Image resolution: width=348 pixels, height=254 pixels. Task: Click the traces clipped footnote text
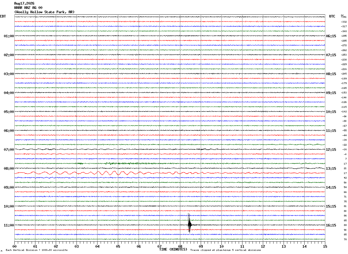[x=225, y=250]
